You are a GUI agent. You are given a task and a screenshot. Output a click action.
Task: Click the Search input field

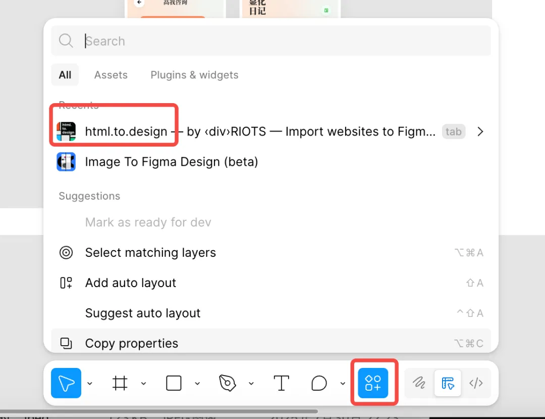coord(283,41)
